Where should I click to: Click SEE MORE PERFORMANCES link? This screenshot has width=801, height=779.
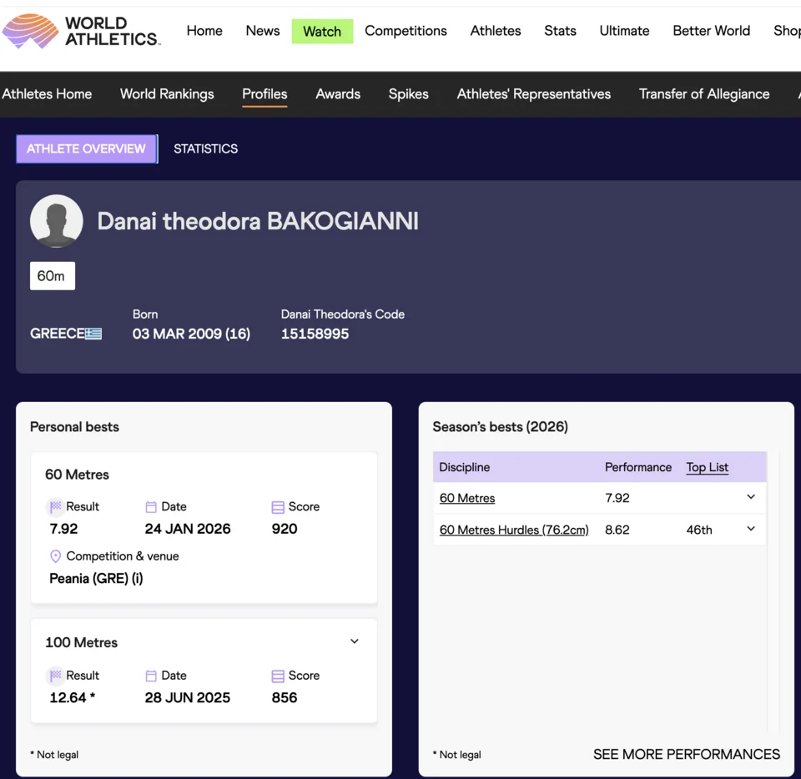tap(686, 754)
